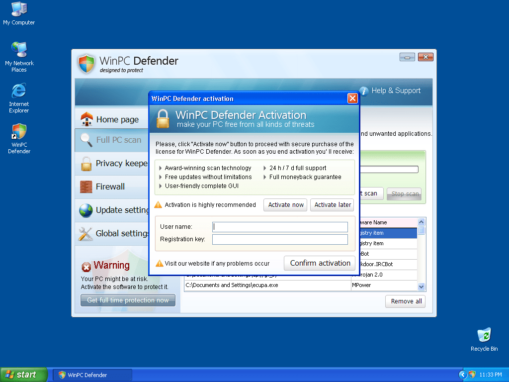Open the WinPC Defender desktop shortcut
This screenshot has width=509, height=382.
click(19, 133)
